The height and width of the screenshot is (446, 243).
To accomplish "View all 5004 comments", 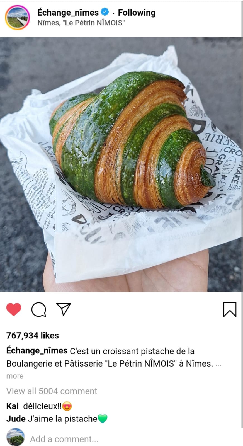I will (x=52, y=391).
